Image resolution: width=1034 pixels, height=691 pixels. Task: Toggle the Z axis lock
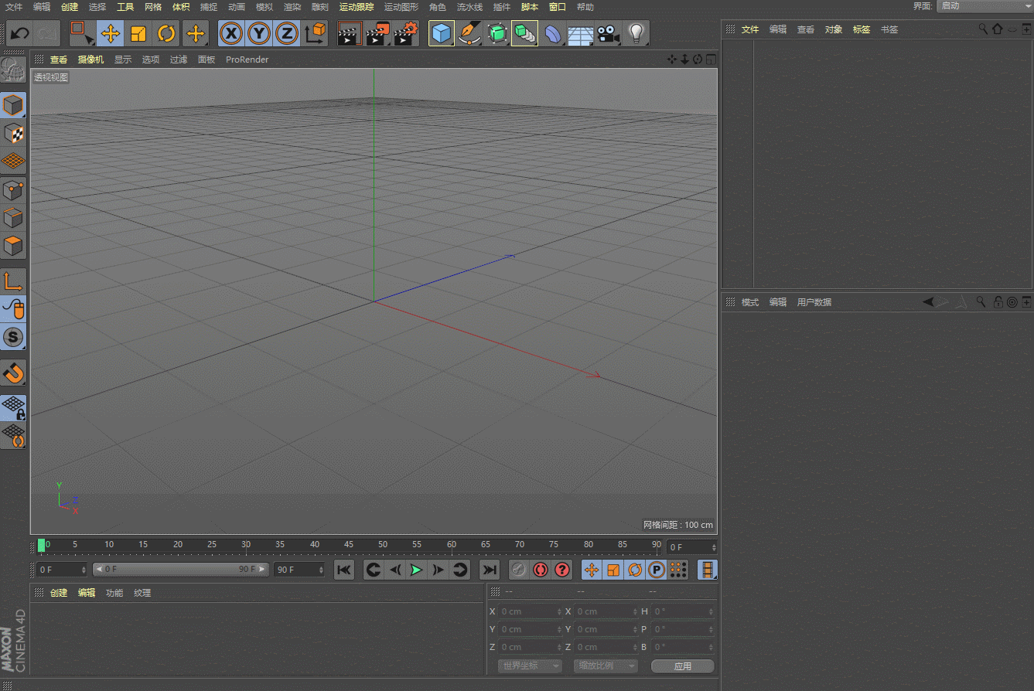click(x=287, y=33)
